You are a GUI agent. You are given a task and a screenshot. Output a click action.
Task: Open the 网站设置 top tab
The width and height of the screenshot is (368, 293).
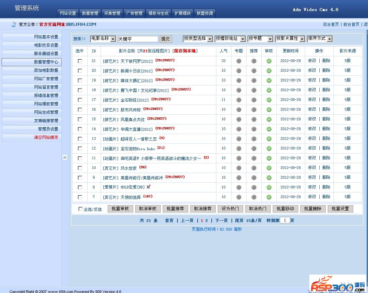point(68,13)
